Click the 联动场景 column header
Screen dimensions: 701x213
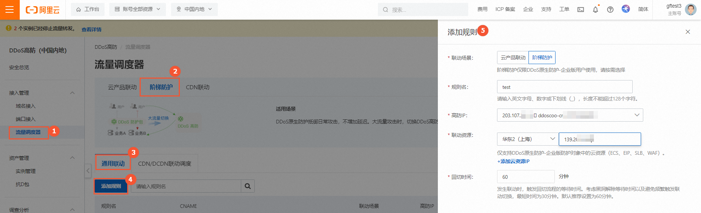click(369, 206)
